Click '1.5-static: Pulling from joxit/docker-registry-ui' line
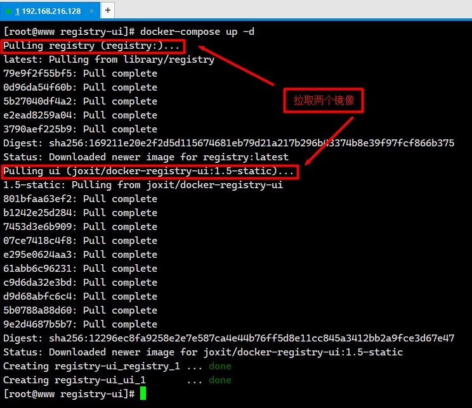Viewport: 472px width, 408px height. [143, 185]
